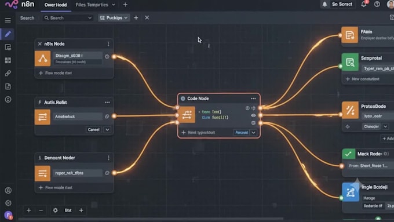Open the hamburger menu in sidebar
The height and width of the screenshot is (222, 394).
(8, 20)
